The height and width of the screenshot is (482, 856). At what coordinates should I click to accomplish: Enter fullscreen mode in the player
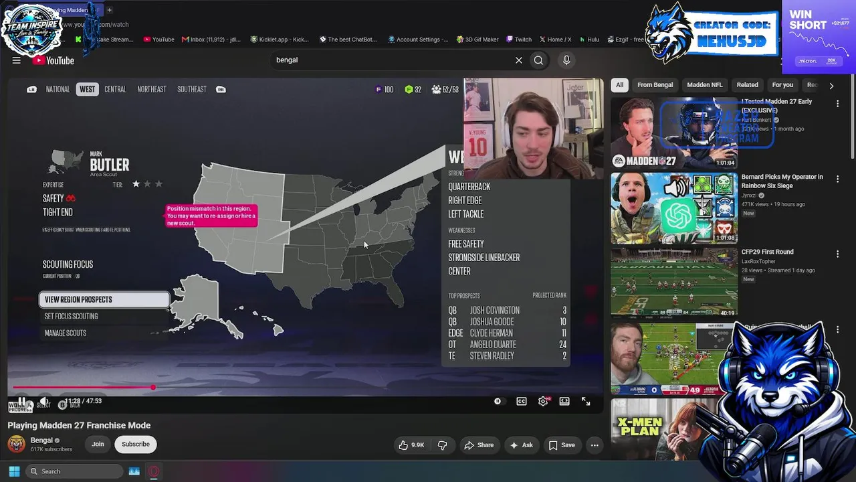586,402
